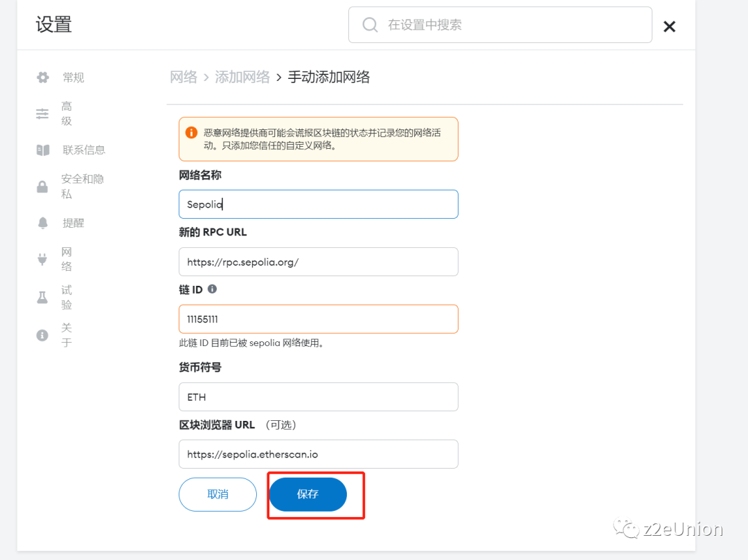
Task: Click the 关于 info icon in sidebar
Action: (x=44, y=335)
